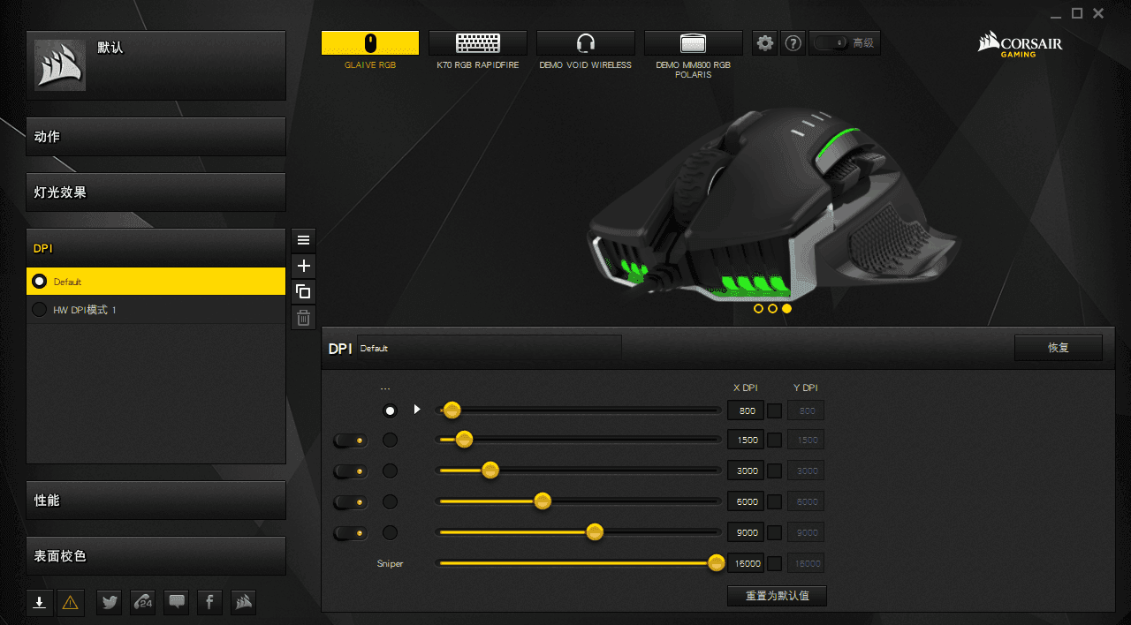
Task: Toggle the enable switch for 6000 DPI
Action: point(351,501)
